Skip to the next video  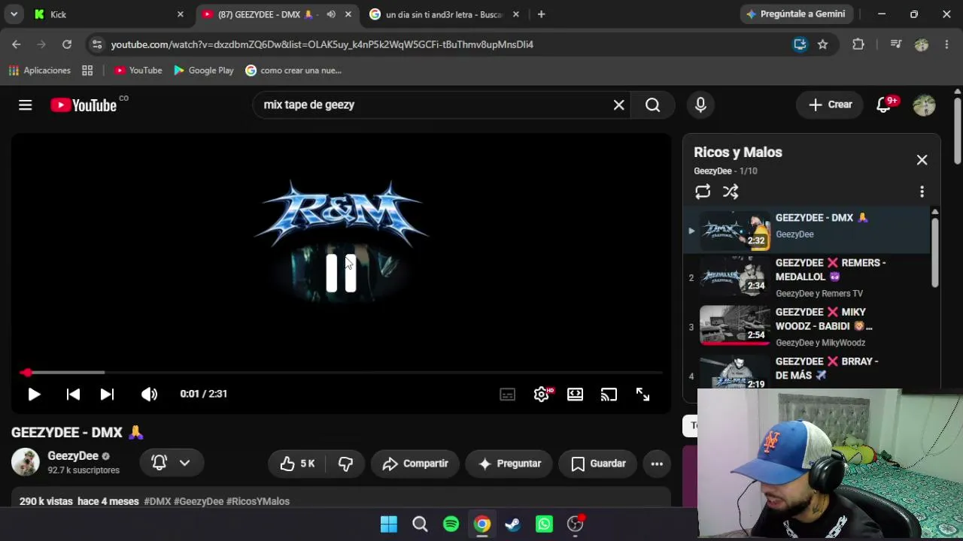107,394
